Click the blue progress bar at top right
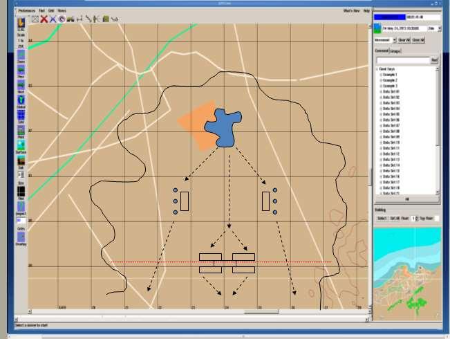 (x=390, y=17)
